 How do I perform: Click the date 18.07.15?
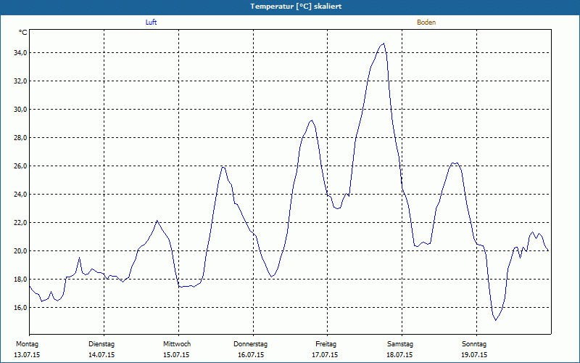pyautogui.click(x=399, y=355)
